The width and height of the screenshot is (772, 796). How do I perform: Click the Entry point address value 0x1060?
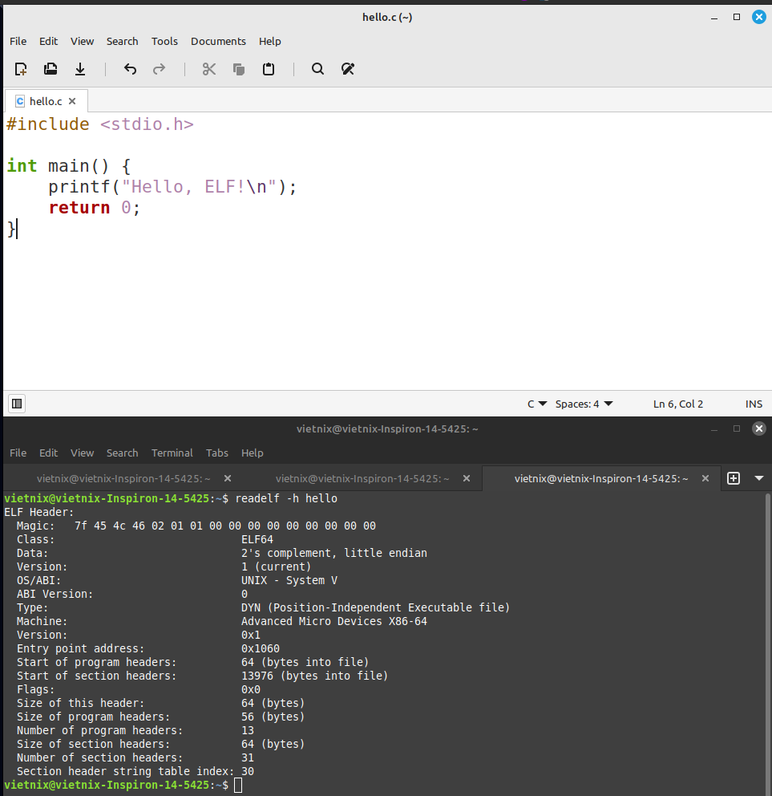pos(261,649)
